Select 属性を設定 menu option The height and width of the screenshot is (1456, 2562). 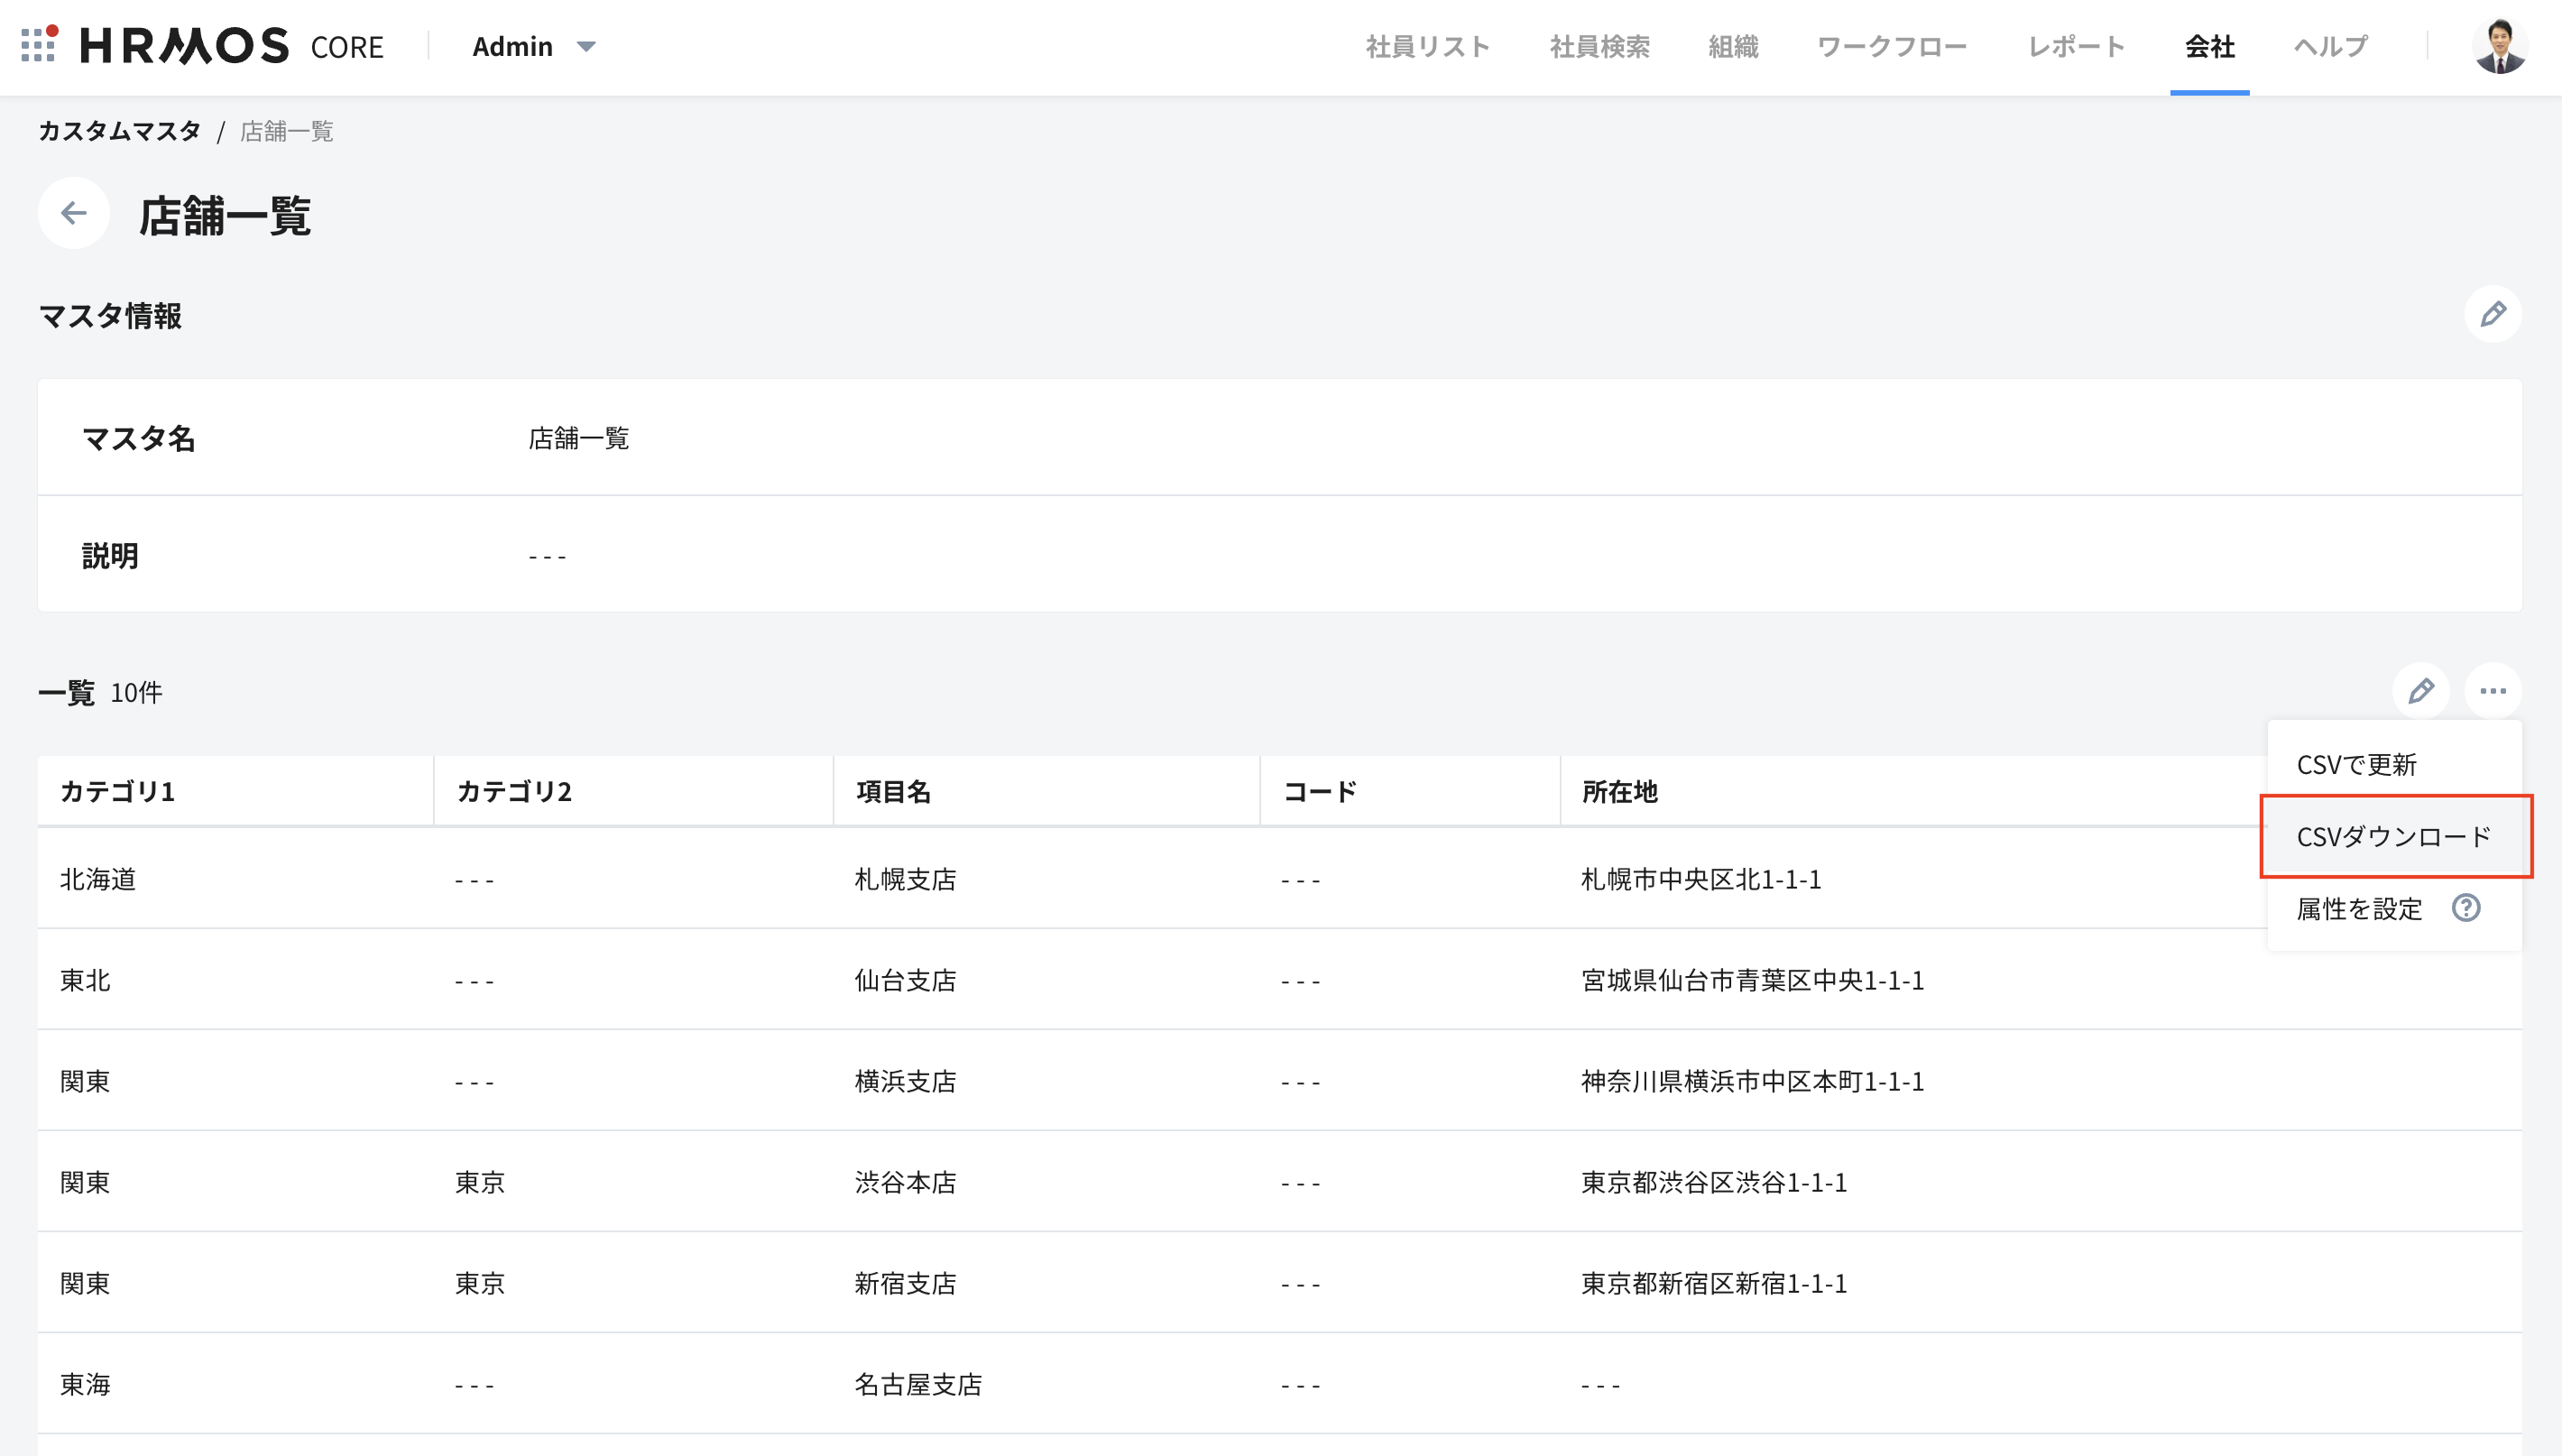coord(2359,909)
